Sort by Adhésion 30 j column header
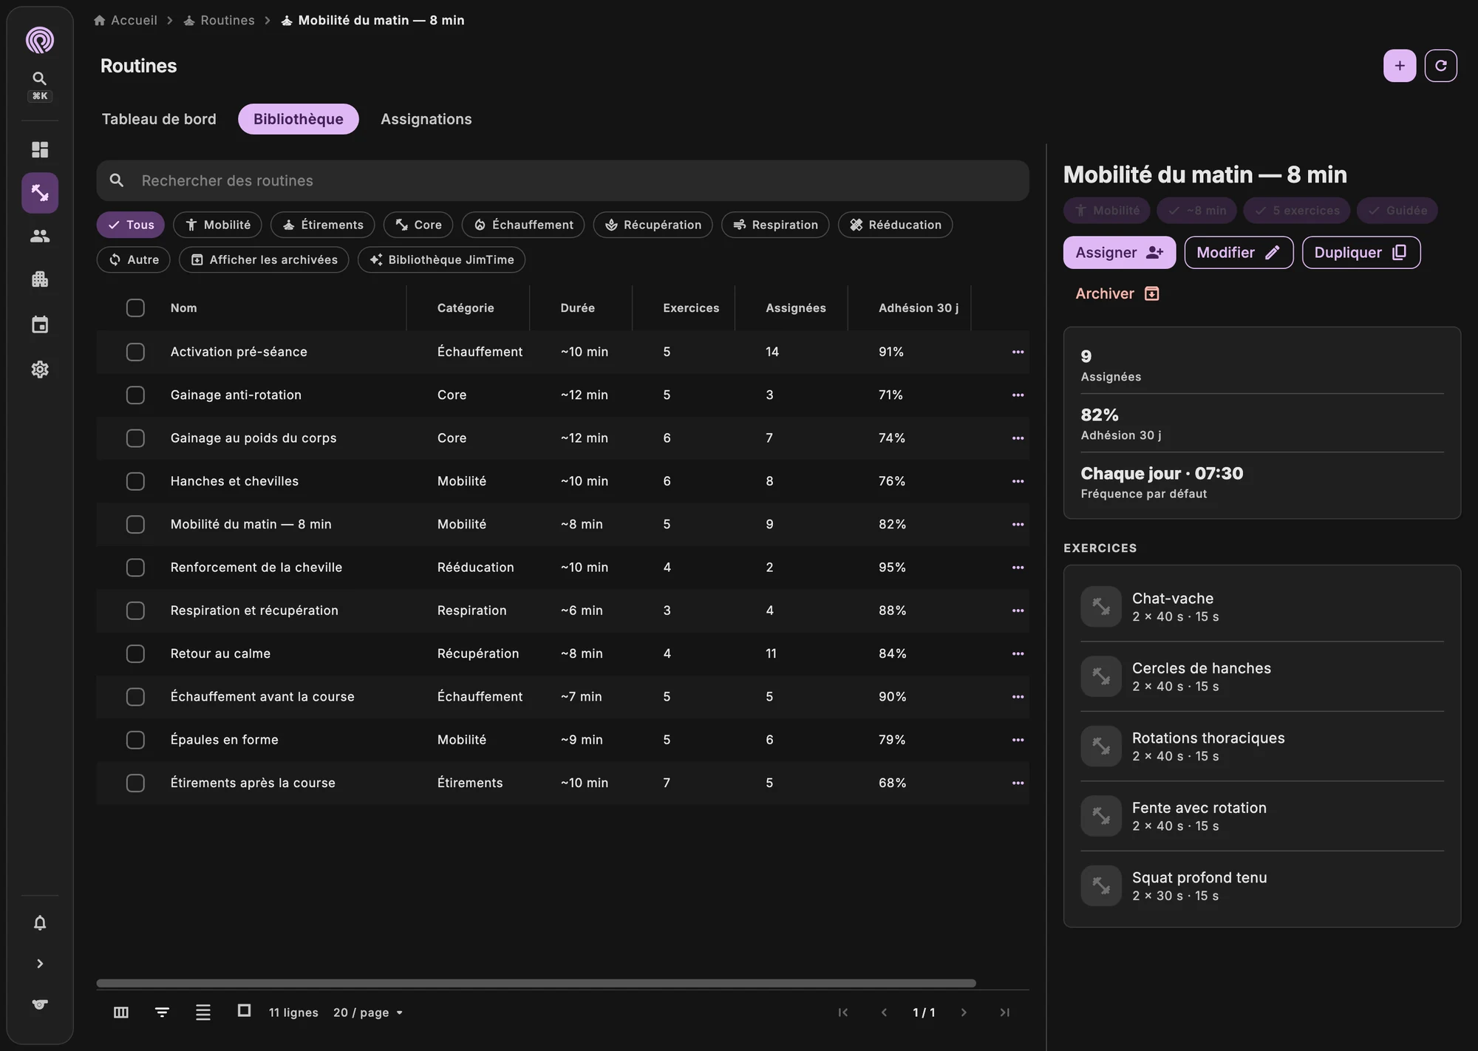Screen dimensions: 1478x1051 pos(918,308)
